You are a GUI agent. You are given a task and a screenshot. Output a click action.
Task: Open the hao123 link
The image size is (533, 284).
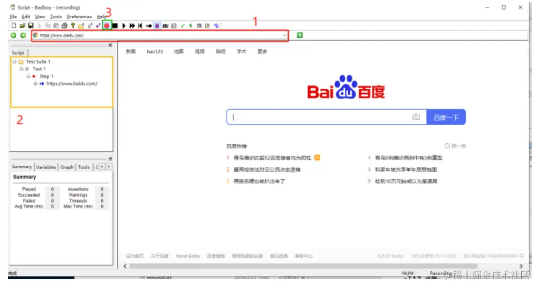click(x=155, y=51)
